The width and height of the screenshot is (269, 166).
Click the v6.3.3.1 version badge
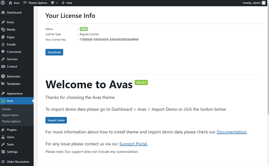point(141,82)
